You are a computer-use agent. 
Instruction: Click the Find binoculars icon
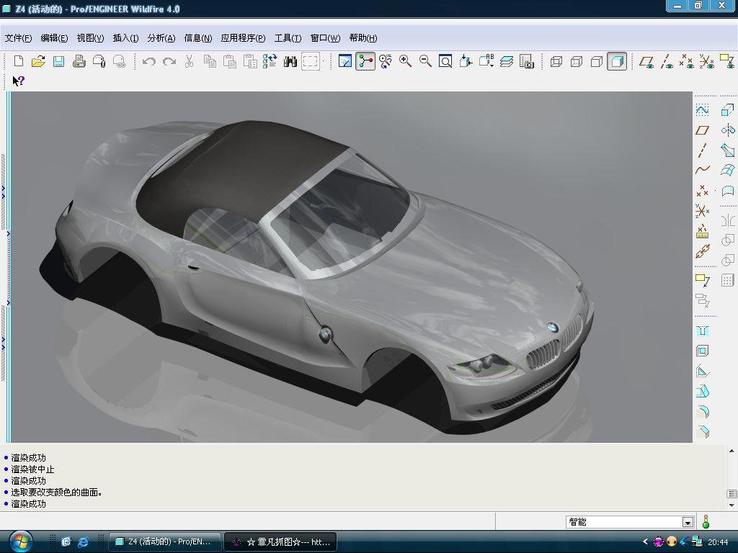point(290,61)
